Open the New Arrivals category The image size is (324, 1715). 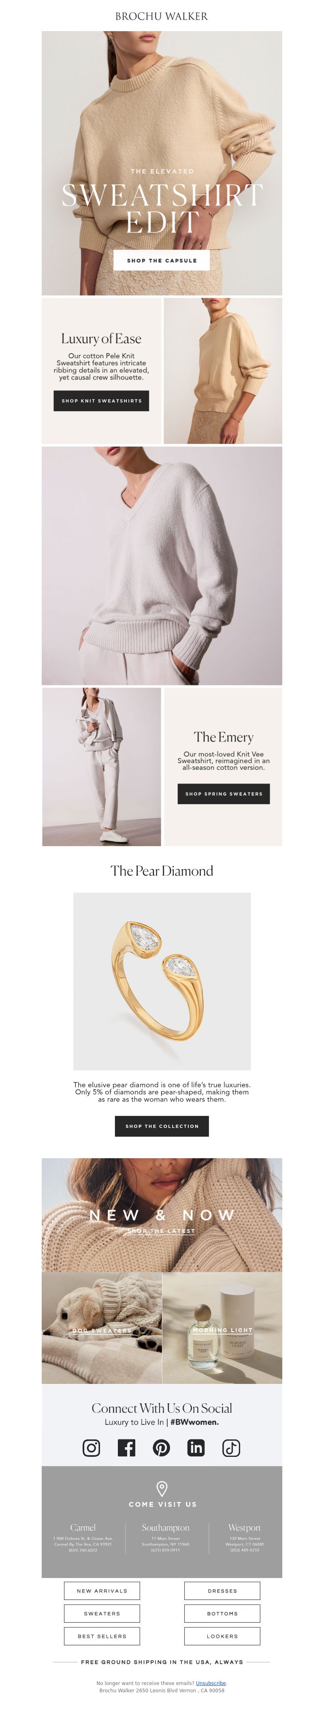click(x=102, y=1591)
